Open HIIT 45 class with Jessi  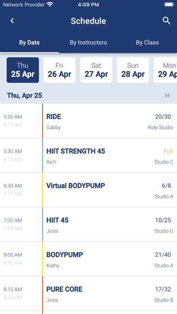tap(88, 224)
